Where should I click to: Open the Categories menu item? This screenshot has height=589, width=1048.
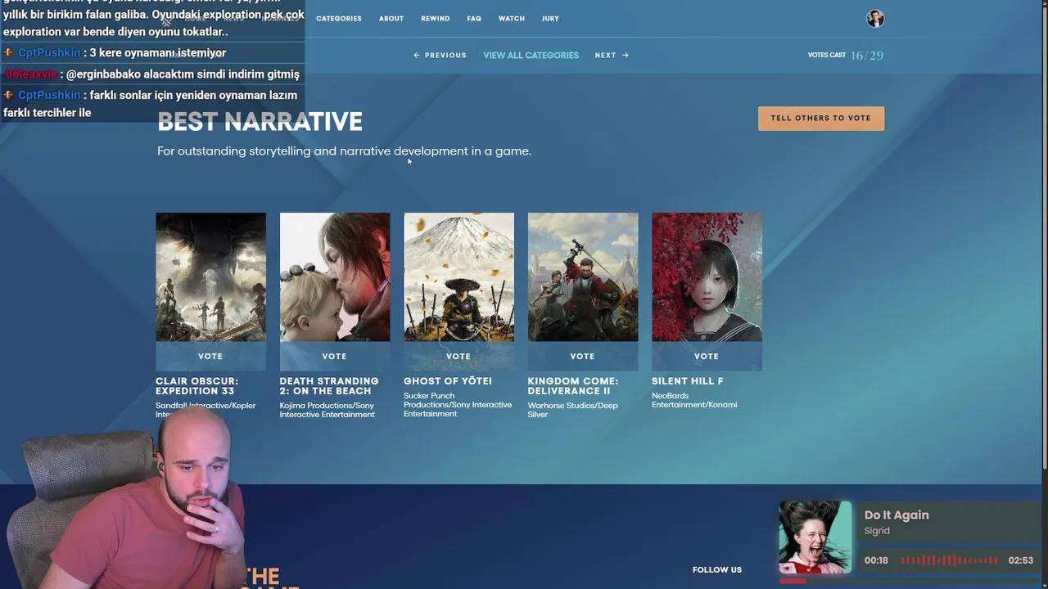[338, 19]
